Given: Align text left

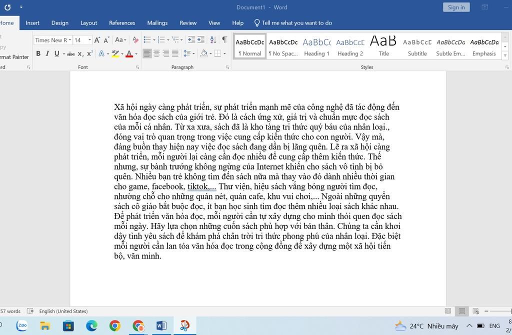Looking at the screenshot, I should 147,53.
